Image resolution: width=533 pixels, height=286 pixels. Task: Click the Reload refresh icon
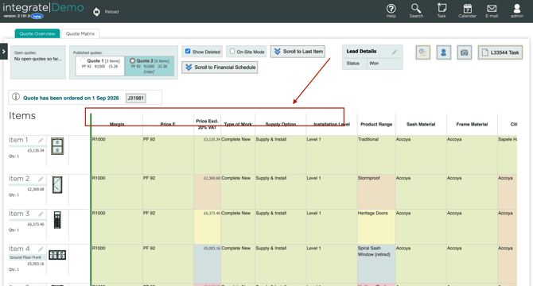tap(96, 12)
